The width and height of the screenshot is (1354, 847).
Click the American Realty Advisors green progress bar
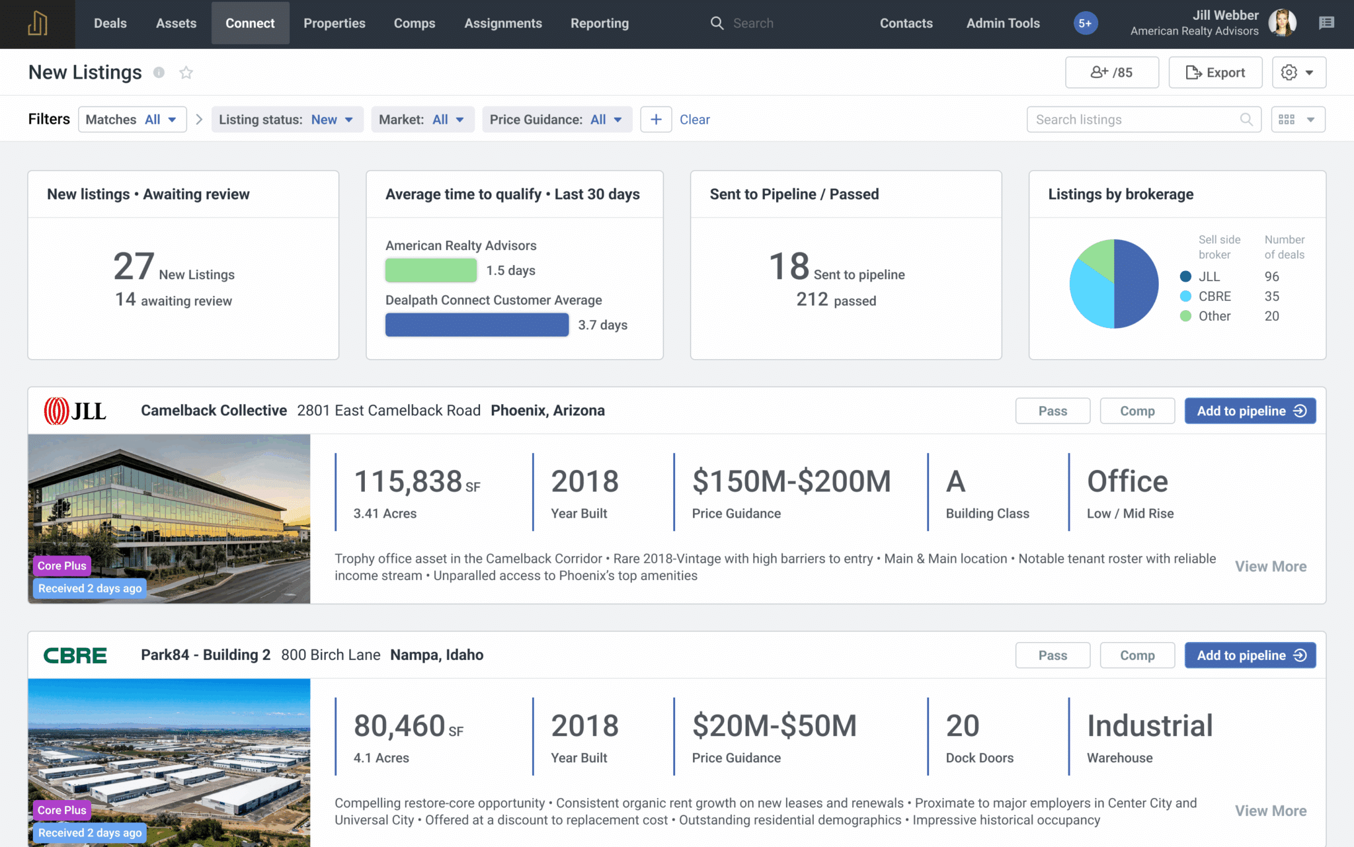(x=430, y=270)
